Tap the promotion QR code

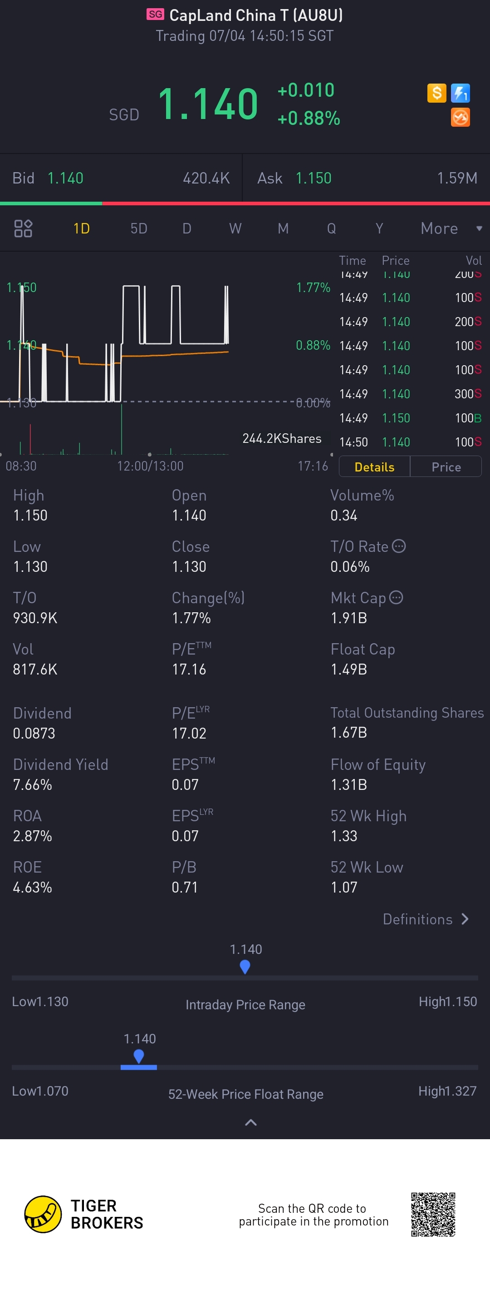coord(433,1214)
